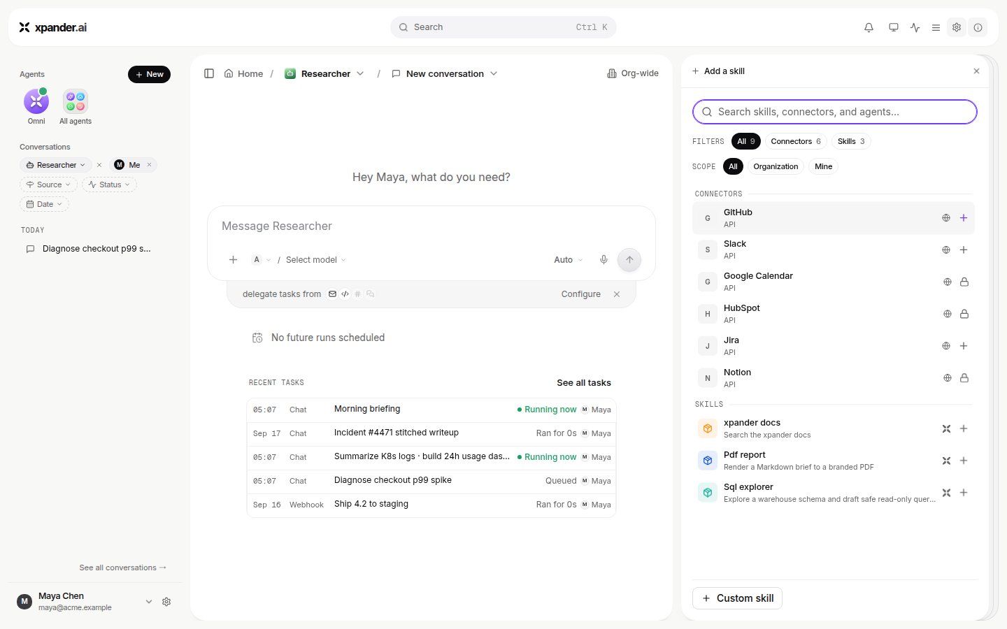The width and height of the screenshot is (1007, 629).
Task: Click the lock icon for HubSpot
Action: 964,314
